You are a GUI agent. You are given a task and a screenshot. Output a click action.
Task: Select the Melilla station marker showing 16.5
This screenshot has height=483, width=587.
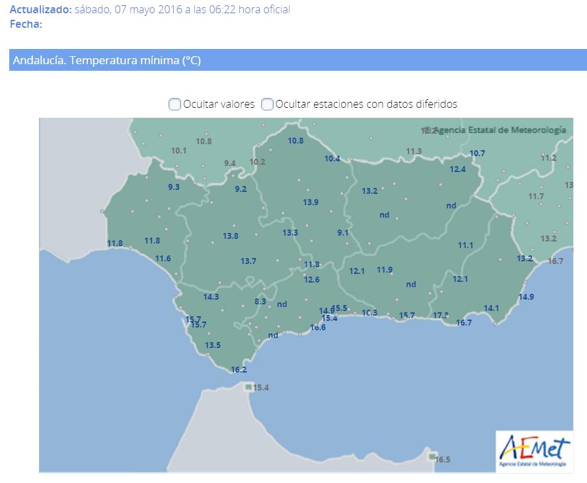[x=432, y=457]
